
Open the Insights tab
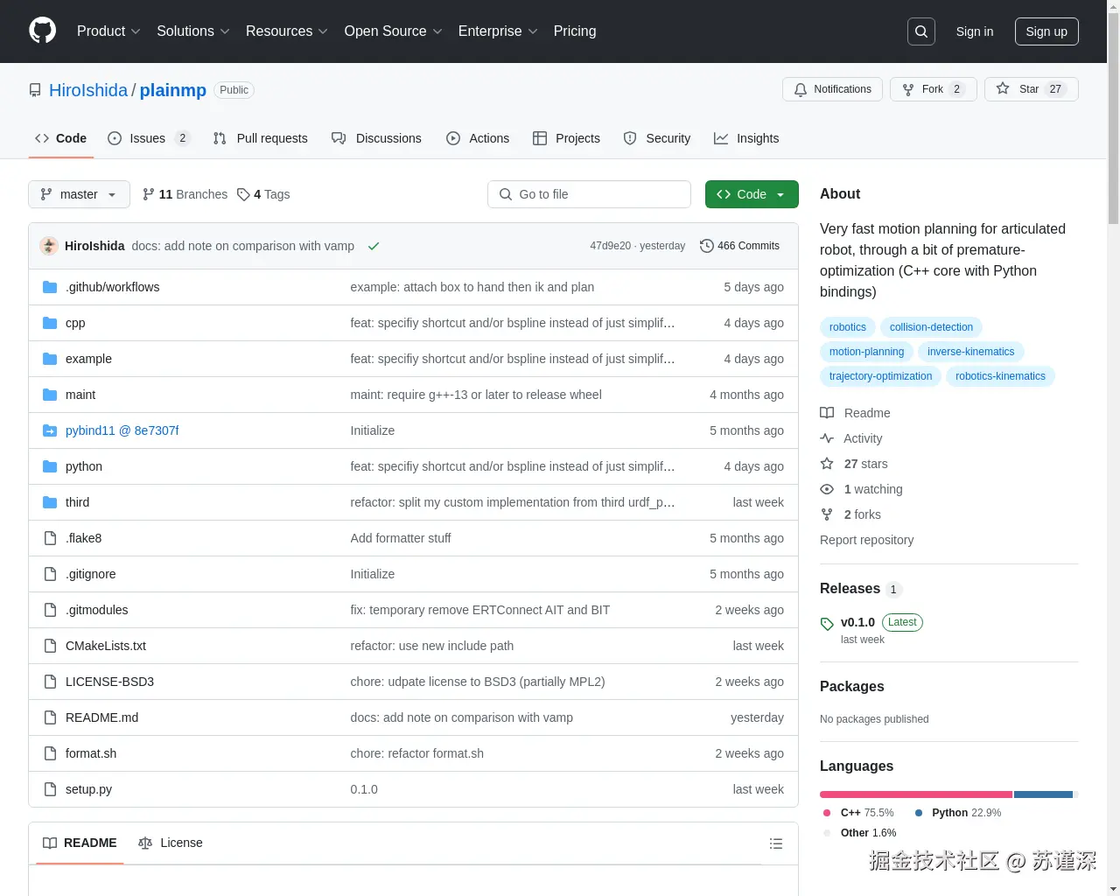tap(746, 138)
